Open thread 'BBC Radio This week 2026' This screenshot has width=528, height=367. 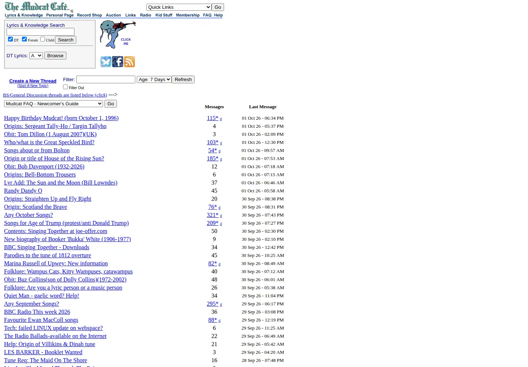[x=37, y=312]
